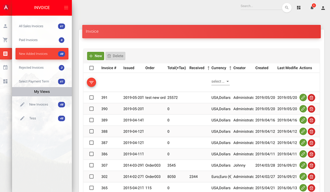Edit invoice 391 with green pencil
330x192 pixels.
click(x=303, y=97)
